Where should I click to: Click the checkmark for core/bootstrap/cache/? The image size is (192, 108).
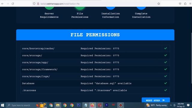166,48
